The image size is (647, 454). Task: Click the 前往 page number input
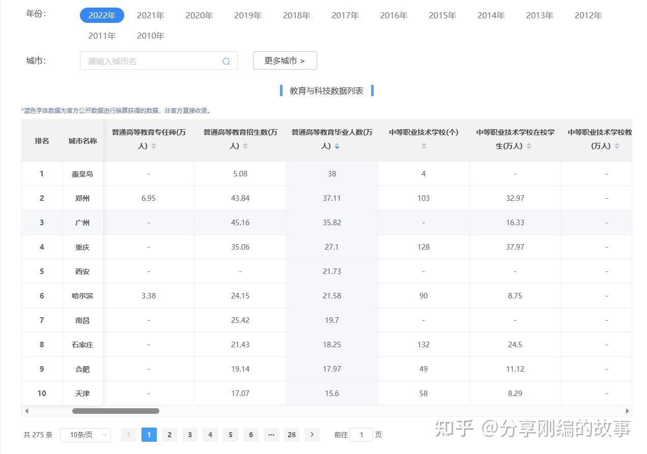pyautogui.click(x=361, y=435)
